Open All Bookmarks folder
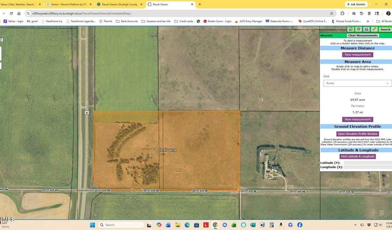This screenshot has width=392, height=230. 384,21
